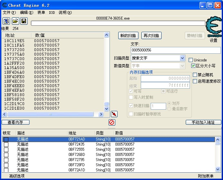Click address list scrollbar up arrow
The image size is (223, 180).
click(x=218, y=139)
